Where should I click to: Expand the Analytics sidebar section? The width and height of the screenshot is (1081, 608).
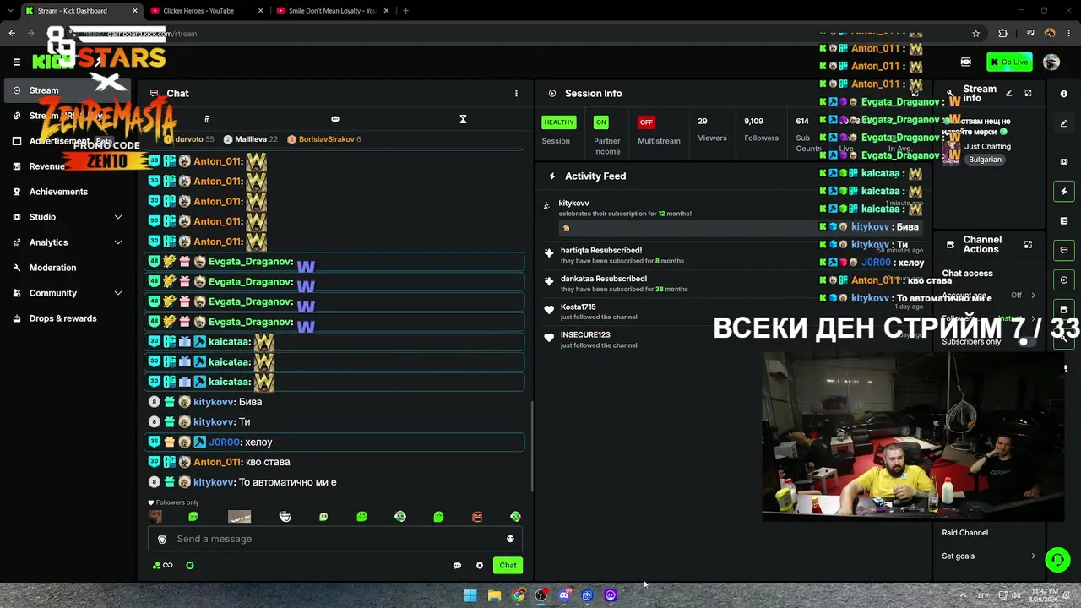[x=68, y=242]
